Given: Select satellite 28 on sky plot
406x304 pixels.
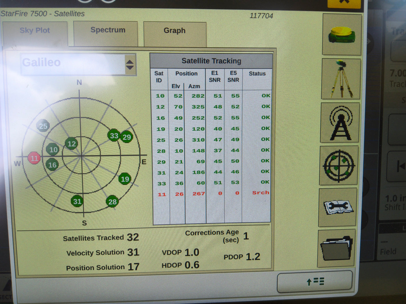Looking at the screenshot, I should [112, 202].
